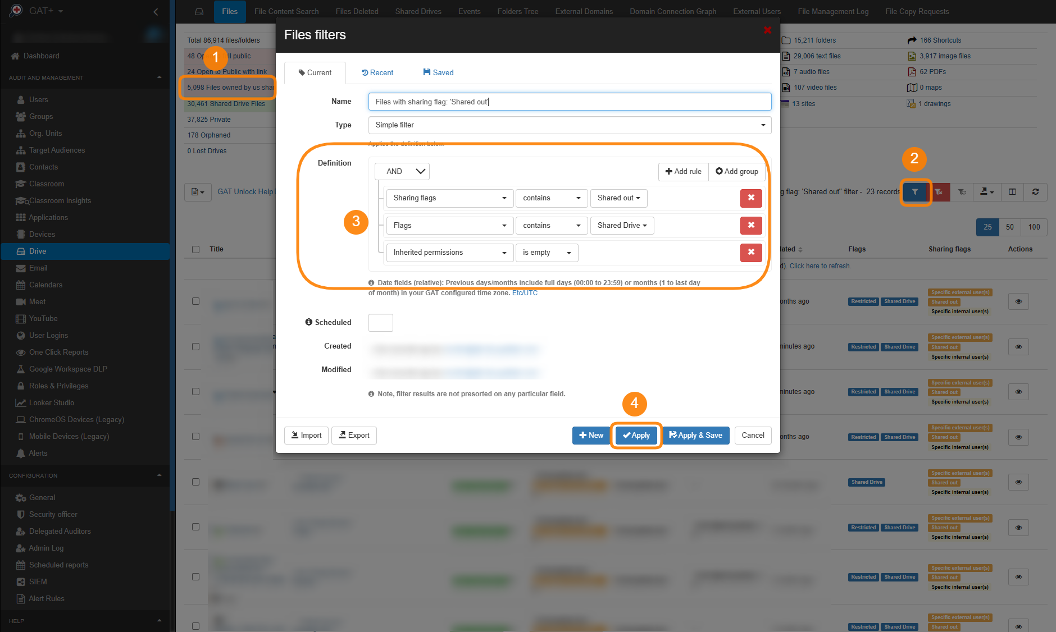Open the 'Shared Drive' value dropdown

pyautogui.click(x=622, y=225)
